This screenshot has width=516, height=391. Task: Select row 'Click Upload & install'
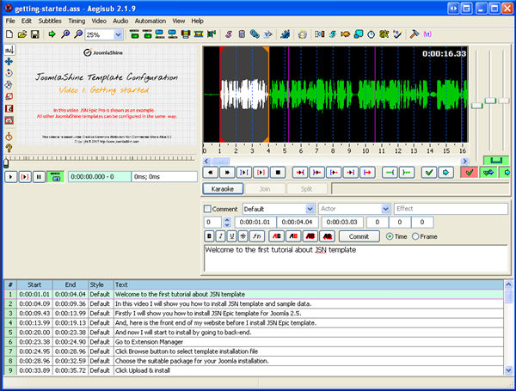254,370
